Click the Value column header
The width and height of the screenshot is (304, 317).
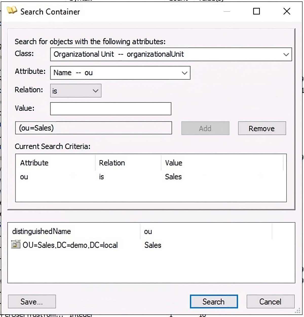[x=174, y=163]
